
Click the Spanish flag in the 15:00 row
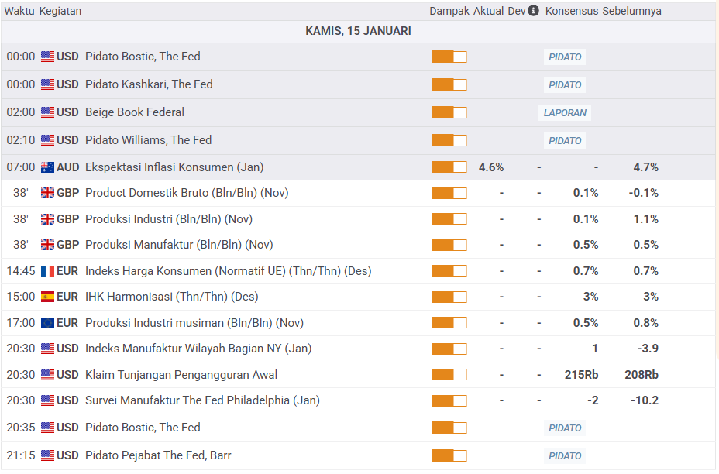[47, 297]
